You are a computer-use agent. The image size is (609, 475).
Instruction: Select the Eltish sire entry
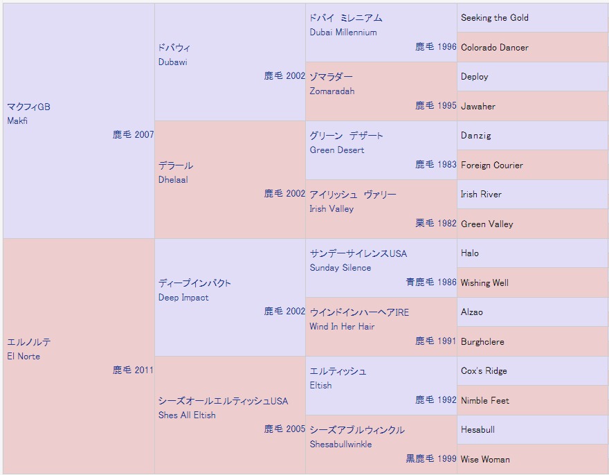point(320,386)
